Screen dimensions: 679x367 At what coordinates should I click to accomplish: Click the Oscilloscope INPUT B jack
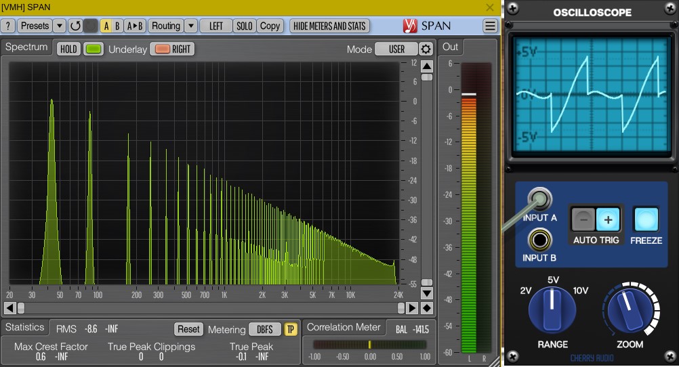(x=539, y=240)
